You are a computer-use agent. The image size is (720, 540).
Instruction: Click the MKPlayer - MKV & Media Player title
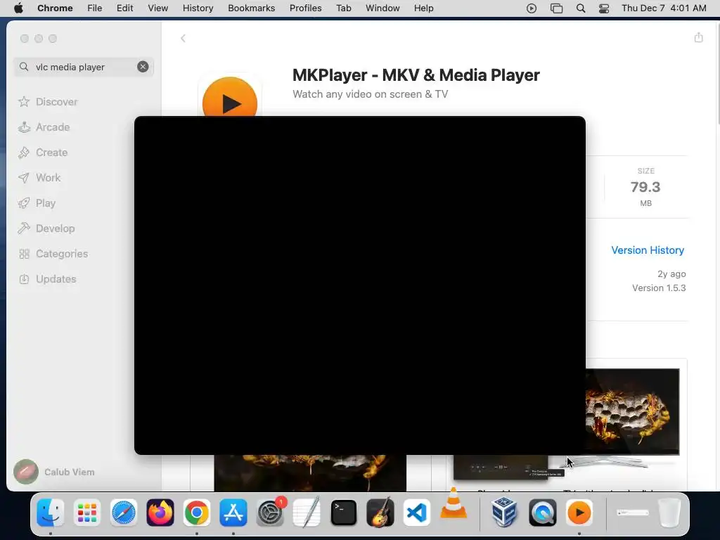click(x=416, y=75)
